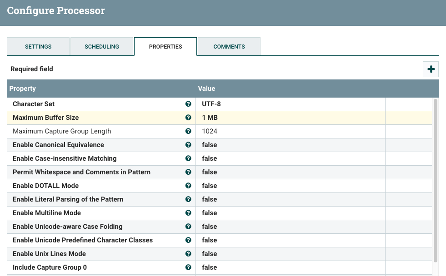
Task: Edit Maximum Buffer Size value 1 MB
Action: [291, 118]
